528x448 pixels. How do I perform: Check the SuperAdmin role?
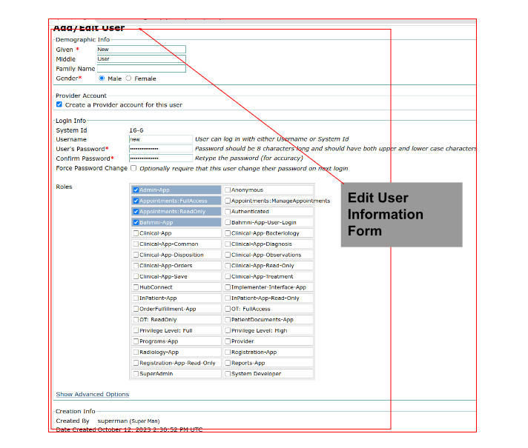pos(136,374)
